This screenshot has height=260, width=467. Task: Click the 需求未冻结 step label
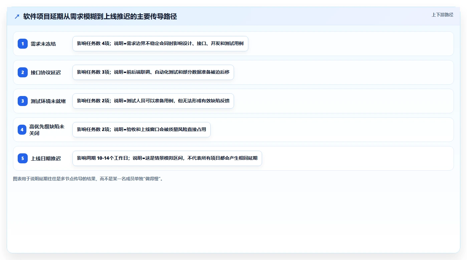click(43, 44)
